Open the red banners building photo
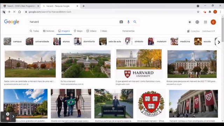This screenshot has height=126, width=224. click(194, 104)
